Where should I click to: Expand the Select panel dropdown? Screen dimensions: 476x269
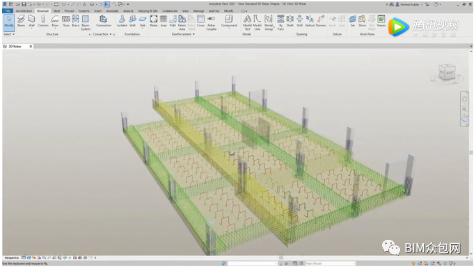[9, 34]
